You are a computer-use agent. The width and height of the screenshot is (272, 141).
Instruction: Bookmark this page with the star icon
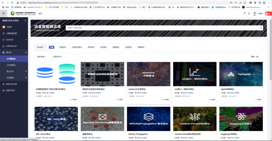(245, 3)
